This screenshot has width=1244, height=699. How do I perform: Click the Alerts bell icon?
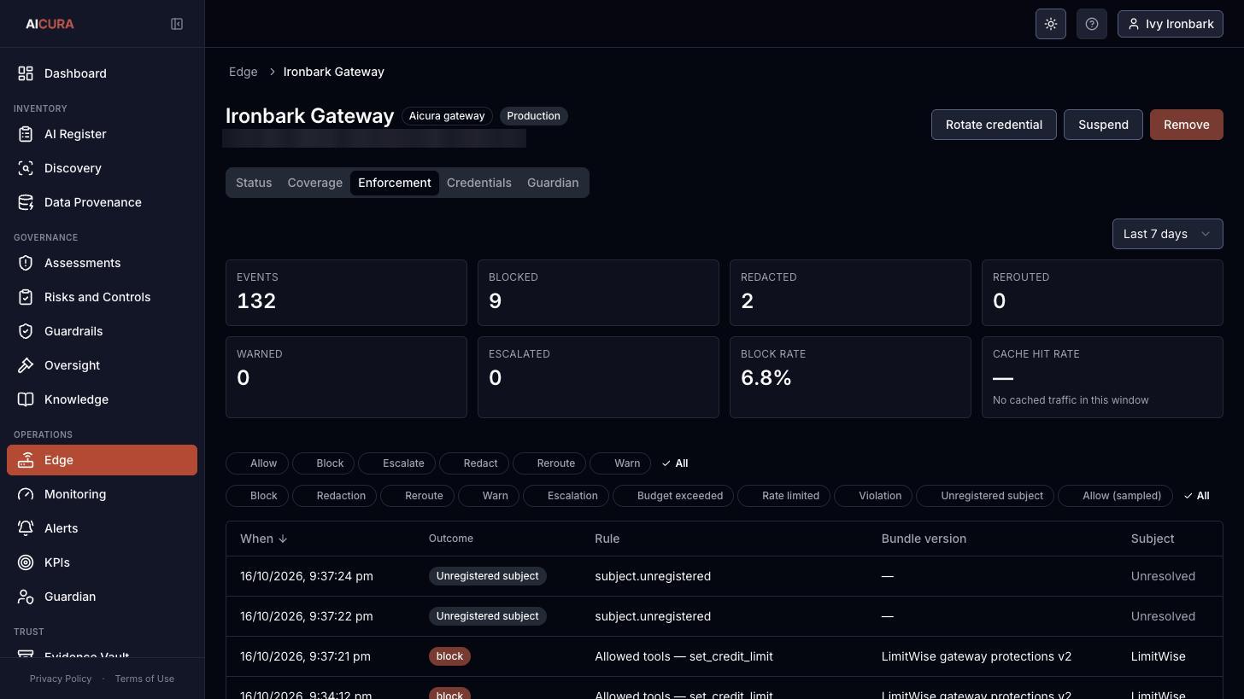point(26,528)
